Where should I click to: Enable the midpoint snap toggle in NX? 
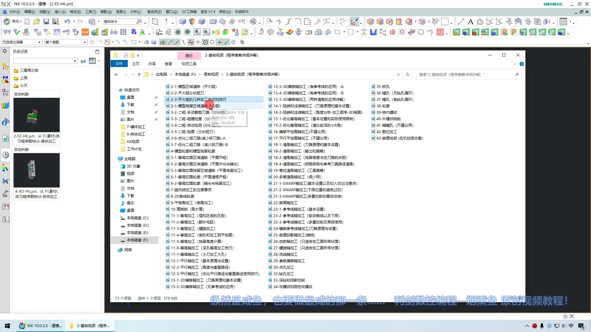pos(176,42)
